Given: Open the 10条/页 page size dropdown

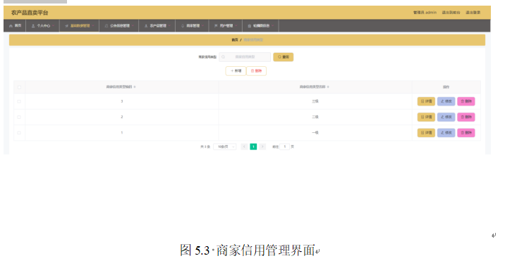Looking at the screenshot, I should [225, 147].
